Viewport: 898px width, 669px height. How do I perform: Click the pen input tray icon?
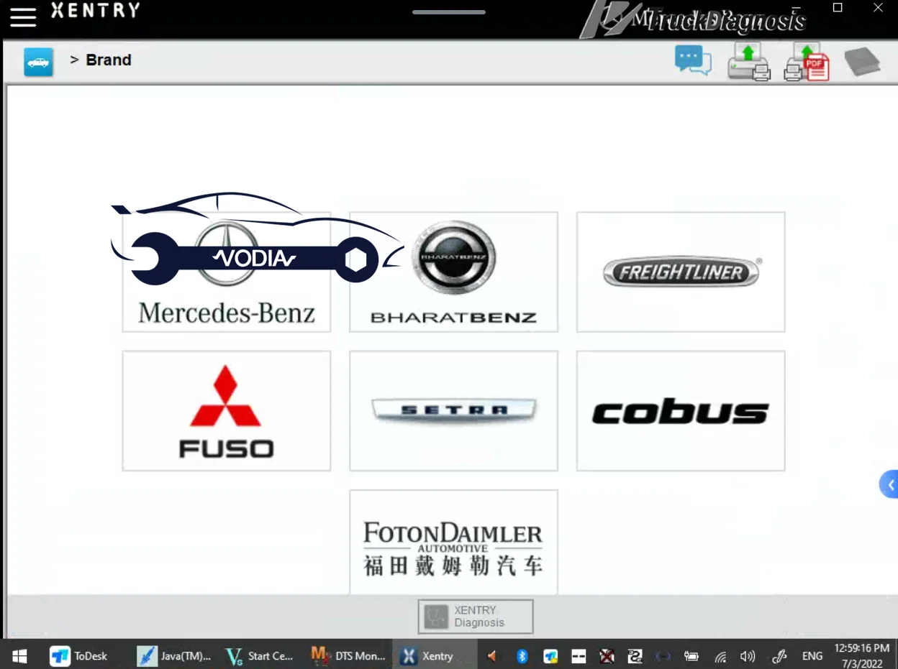click(779, 656)
